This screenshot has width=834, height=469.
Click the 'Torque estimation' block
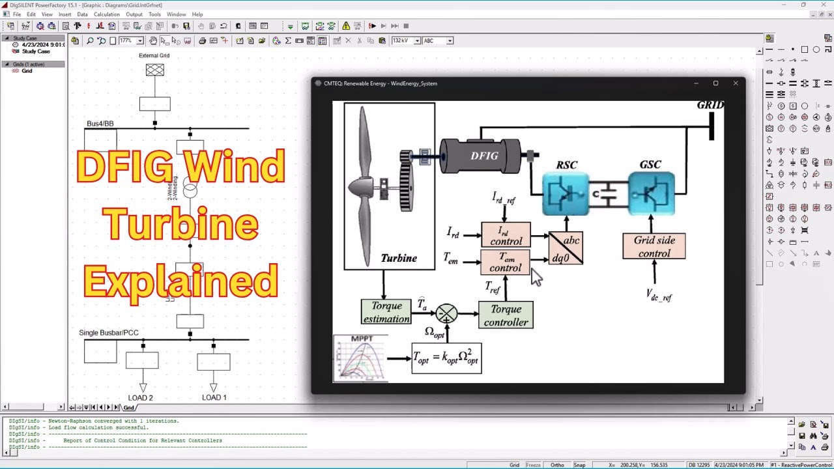point(386,312)
